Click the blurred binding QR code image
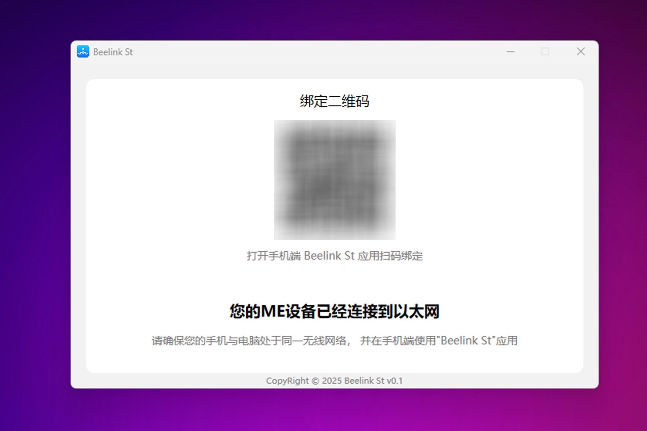 335,180
